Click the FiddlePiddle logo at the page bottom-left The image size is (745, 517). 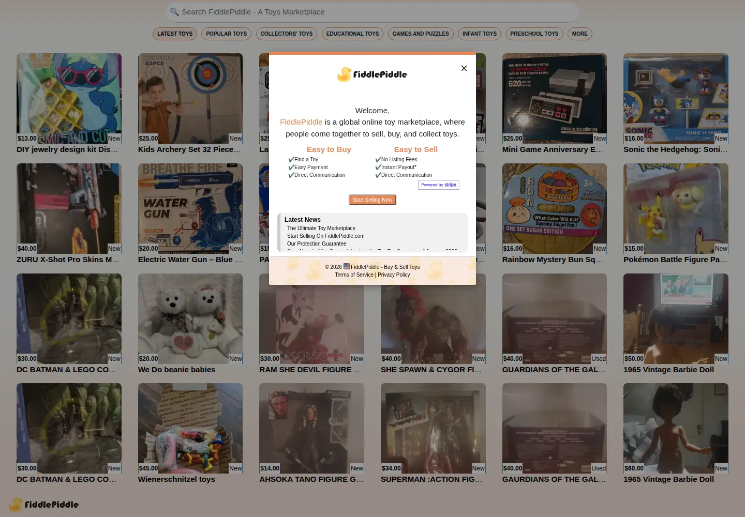(x=44, y=505)
